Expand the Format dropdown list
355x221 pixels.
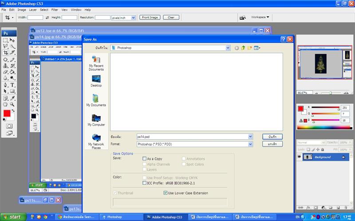(250, 144)
